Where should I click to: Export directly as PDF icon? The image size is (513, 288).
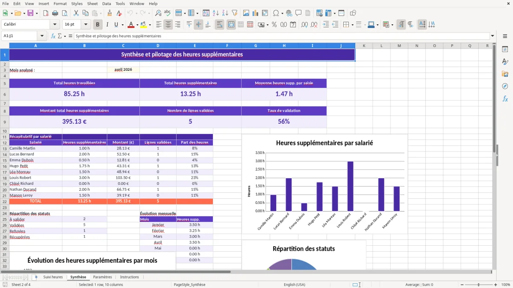[46, 13]
